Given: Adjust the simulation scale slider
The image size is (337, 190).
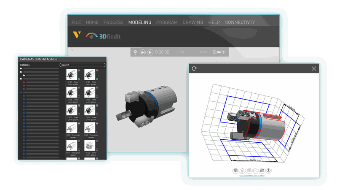Looking at the screenshot, I should point(203,52).
